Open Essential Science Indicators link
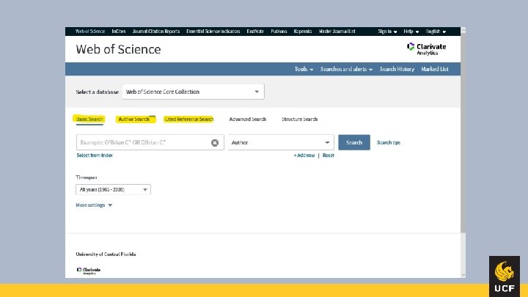 click(213, 32)
